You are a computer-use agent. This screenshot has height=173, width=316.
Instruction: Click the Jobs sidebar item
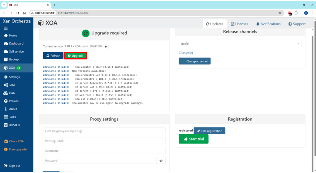12,85
